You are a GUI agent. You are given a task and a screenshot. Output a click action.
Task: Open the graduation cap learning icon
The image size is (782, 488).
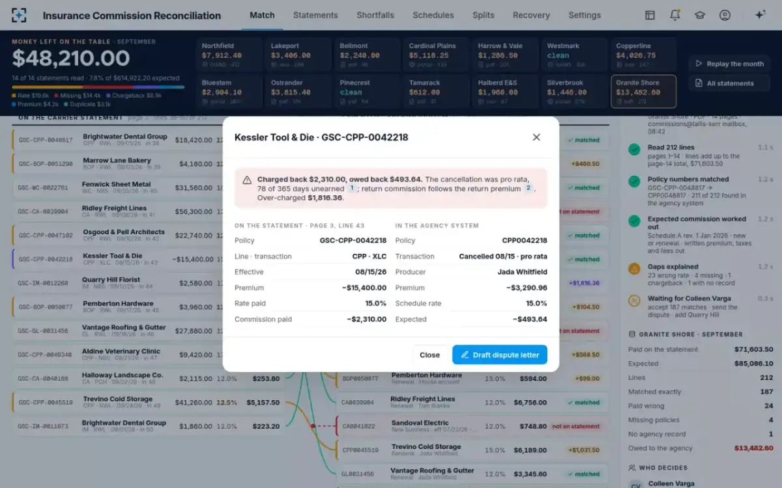point(700,15)
